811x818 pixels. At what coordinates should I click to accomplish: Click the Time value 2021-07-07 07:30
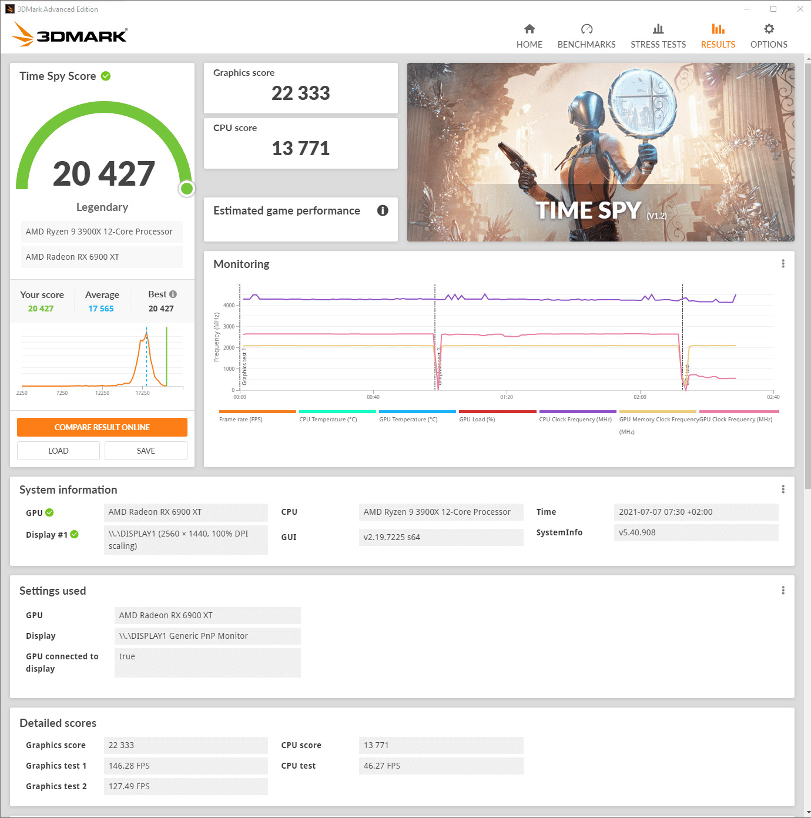(x=696, y=512)
